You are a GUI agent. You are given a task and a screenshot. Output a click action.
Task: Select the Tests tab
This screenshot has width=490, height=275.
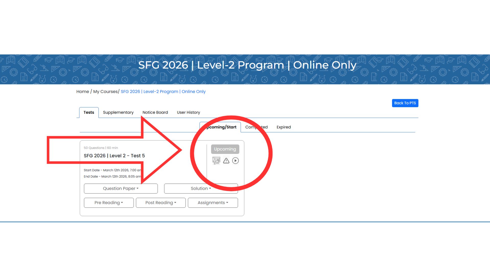89,112
